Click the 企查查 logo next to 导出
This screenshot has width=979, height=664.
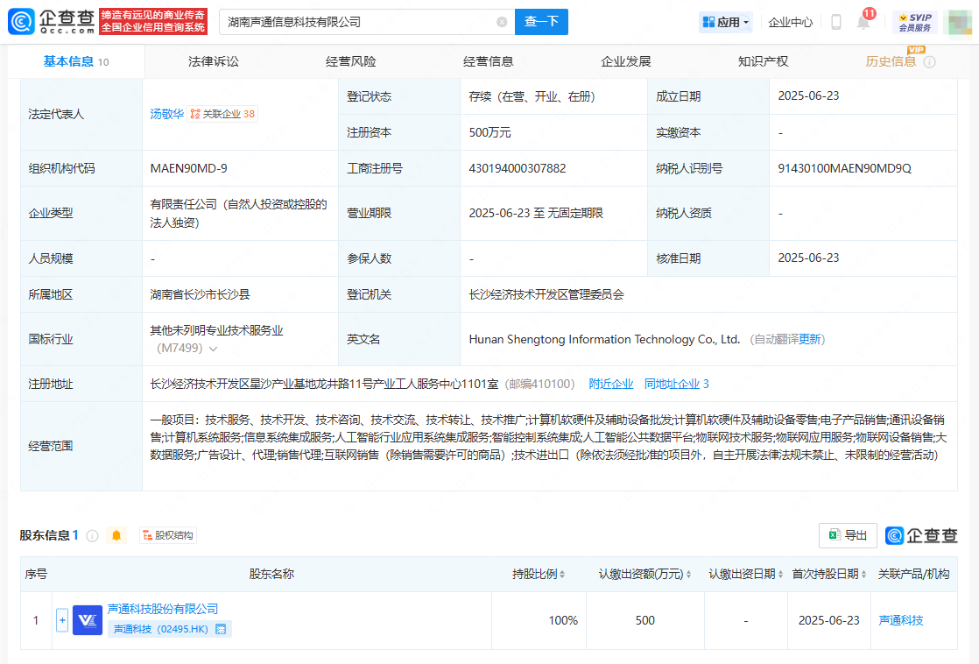point(921,535)
